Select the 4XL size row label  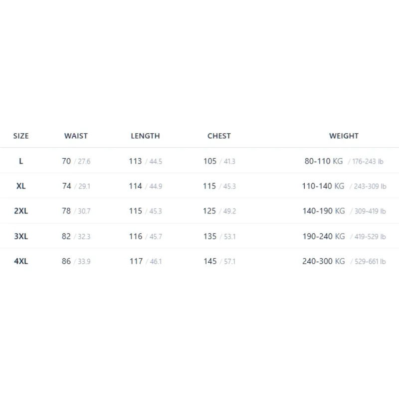click(x=21, y=261)
